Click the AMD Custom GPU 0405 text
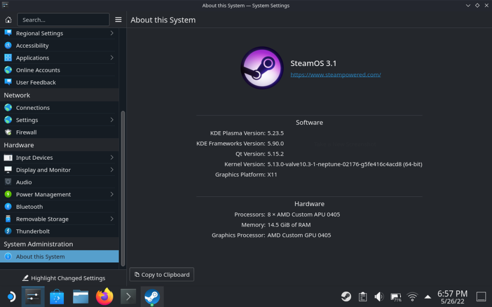Screen dimensions: 492x307 299,235
